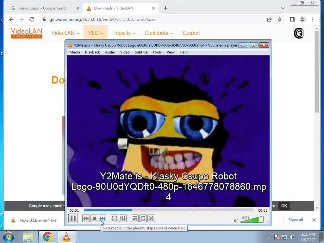Click the Chrome page vertical scrollbar
This screenshot has width=324, height=243.
tap(317, 72)
